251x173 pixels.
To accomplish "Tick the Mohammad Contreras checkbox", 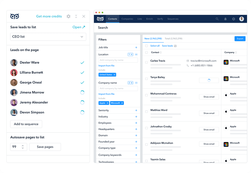I will click(x=146, y=95).
